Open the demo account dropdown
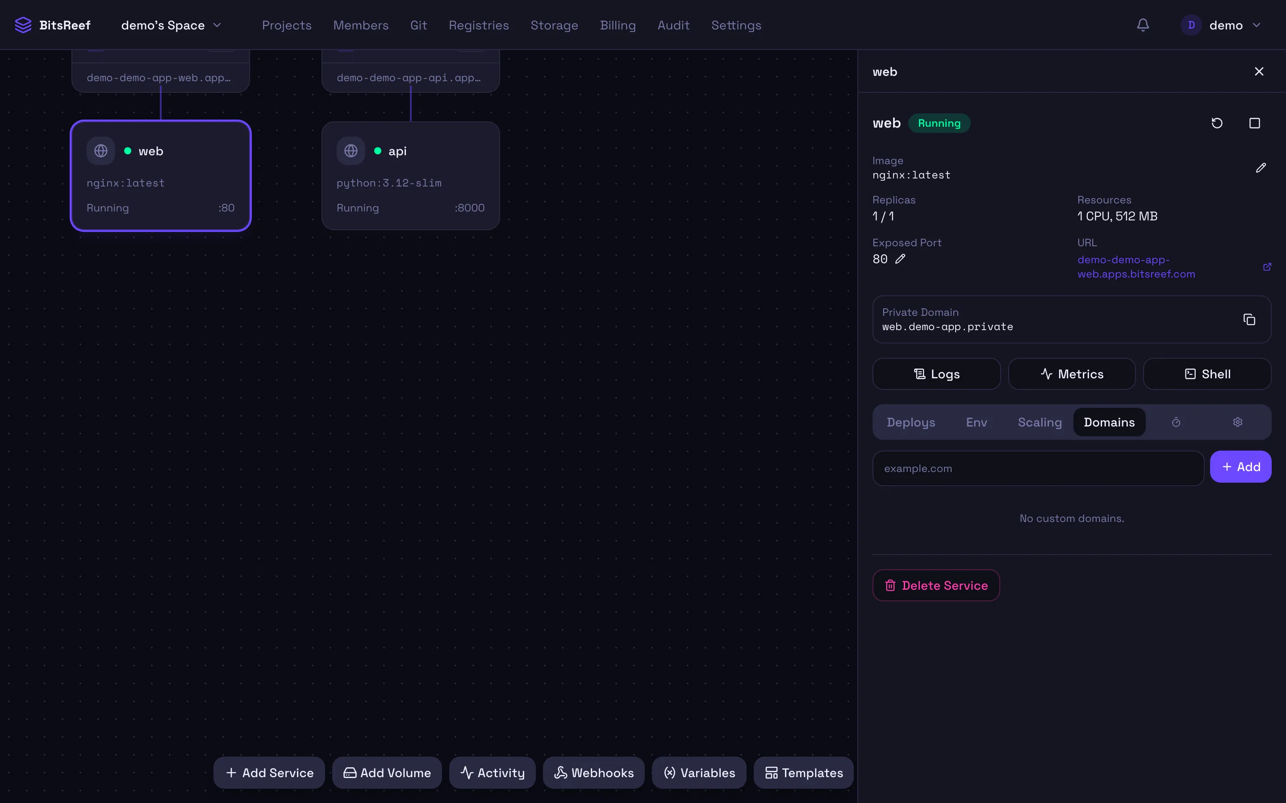The image size is (1286, 803). coord(1221,25)
